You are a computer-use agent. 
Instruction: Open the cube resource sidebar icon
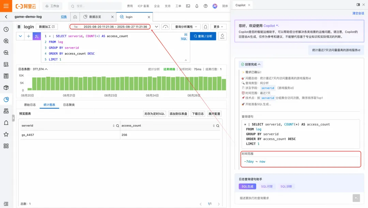(x=6, y=88)
